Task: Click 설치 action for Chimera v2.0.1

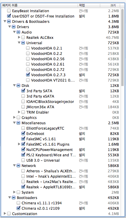Action: (x=82, y=208)
